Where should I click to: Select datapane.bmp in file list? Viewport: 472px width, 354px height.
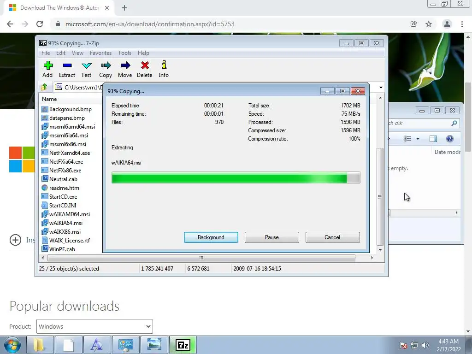63,118
